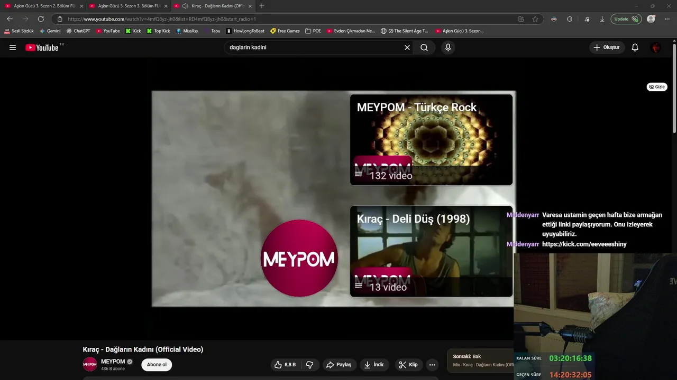Start voice search with microphone icon
Image resolution: width=677 pixels, height=380 pixels.
[448, 47]
